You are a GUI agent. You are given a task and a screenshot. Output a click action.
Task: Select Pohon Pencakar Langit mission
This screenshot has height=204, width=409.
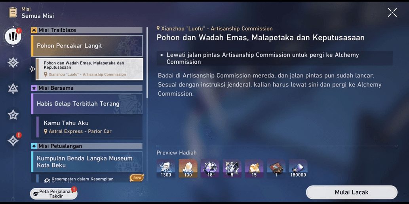87,46
